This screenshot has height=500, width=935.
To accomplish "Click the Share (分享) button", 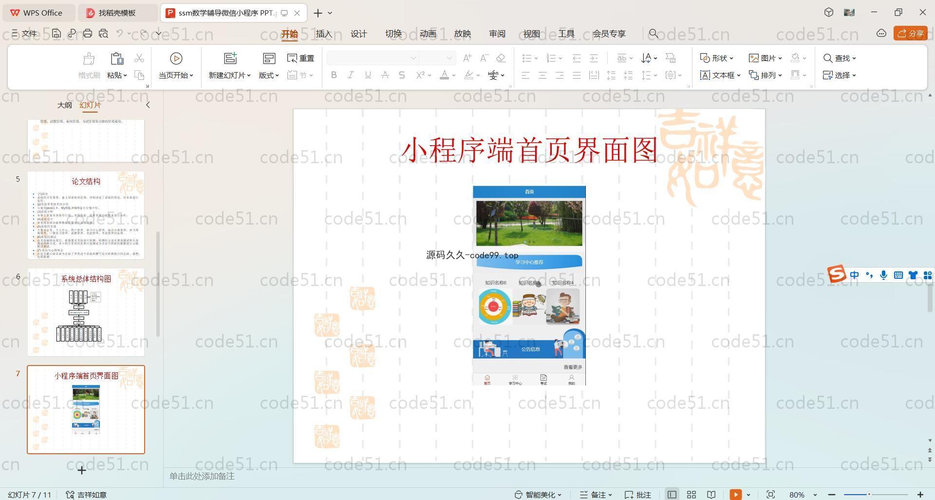I will [x=910, y=33].
